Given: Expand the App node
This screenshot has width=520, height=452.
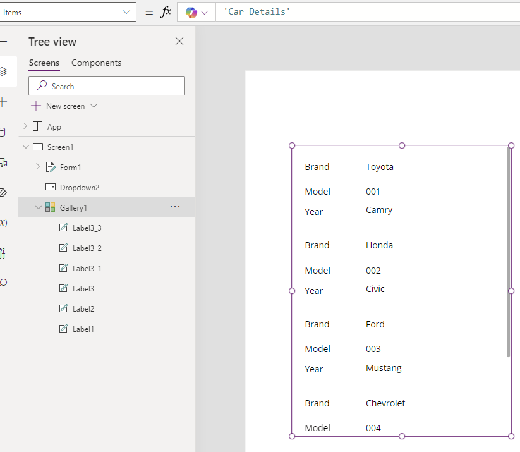Looking at the screenshot, I should pos(25,126).
